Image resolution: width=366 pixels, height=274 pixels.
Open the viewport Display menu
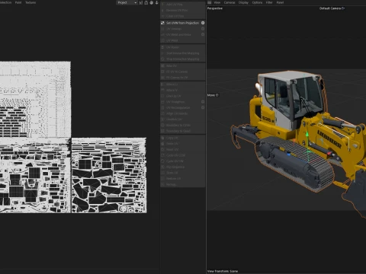click(243, 2)
